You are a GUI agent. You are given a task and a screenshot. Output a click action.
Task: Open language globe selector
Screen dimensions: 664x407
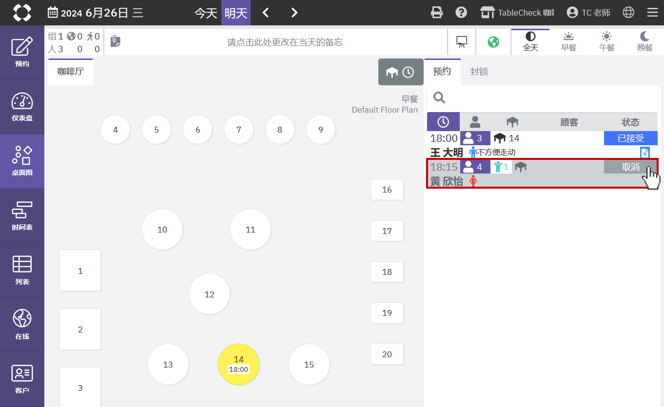click(x=628, y=13)
